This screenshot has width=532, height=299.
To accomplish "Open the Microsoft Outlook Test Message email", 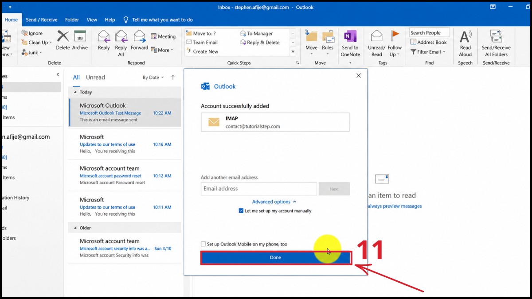I will [x=125, y=113].
